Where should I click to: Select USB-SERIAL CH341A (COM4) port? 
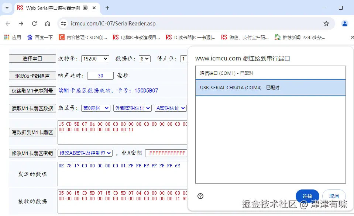[271, 88]
